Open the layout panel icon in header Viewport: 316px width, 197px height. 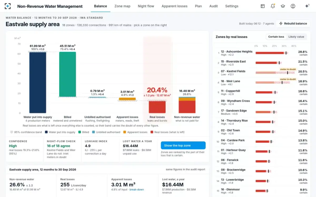pyautogui.click(x=263, y=6)
